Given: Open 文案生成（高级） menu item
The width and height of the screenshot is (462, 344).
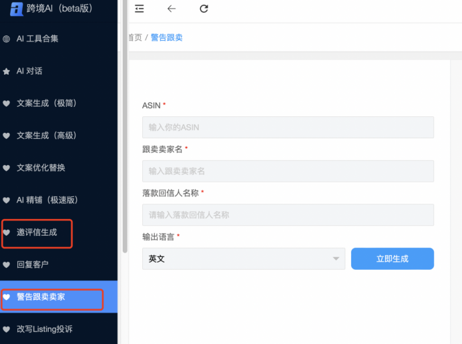Looking at the screenshot, I should point(46,136).
